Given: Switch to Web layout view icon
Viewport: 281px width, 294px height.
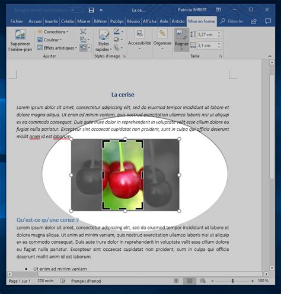Looking at the screenshot, I should [203, 281].
